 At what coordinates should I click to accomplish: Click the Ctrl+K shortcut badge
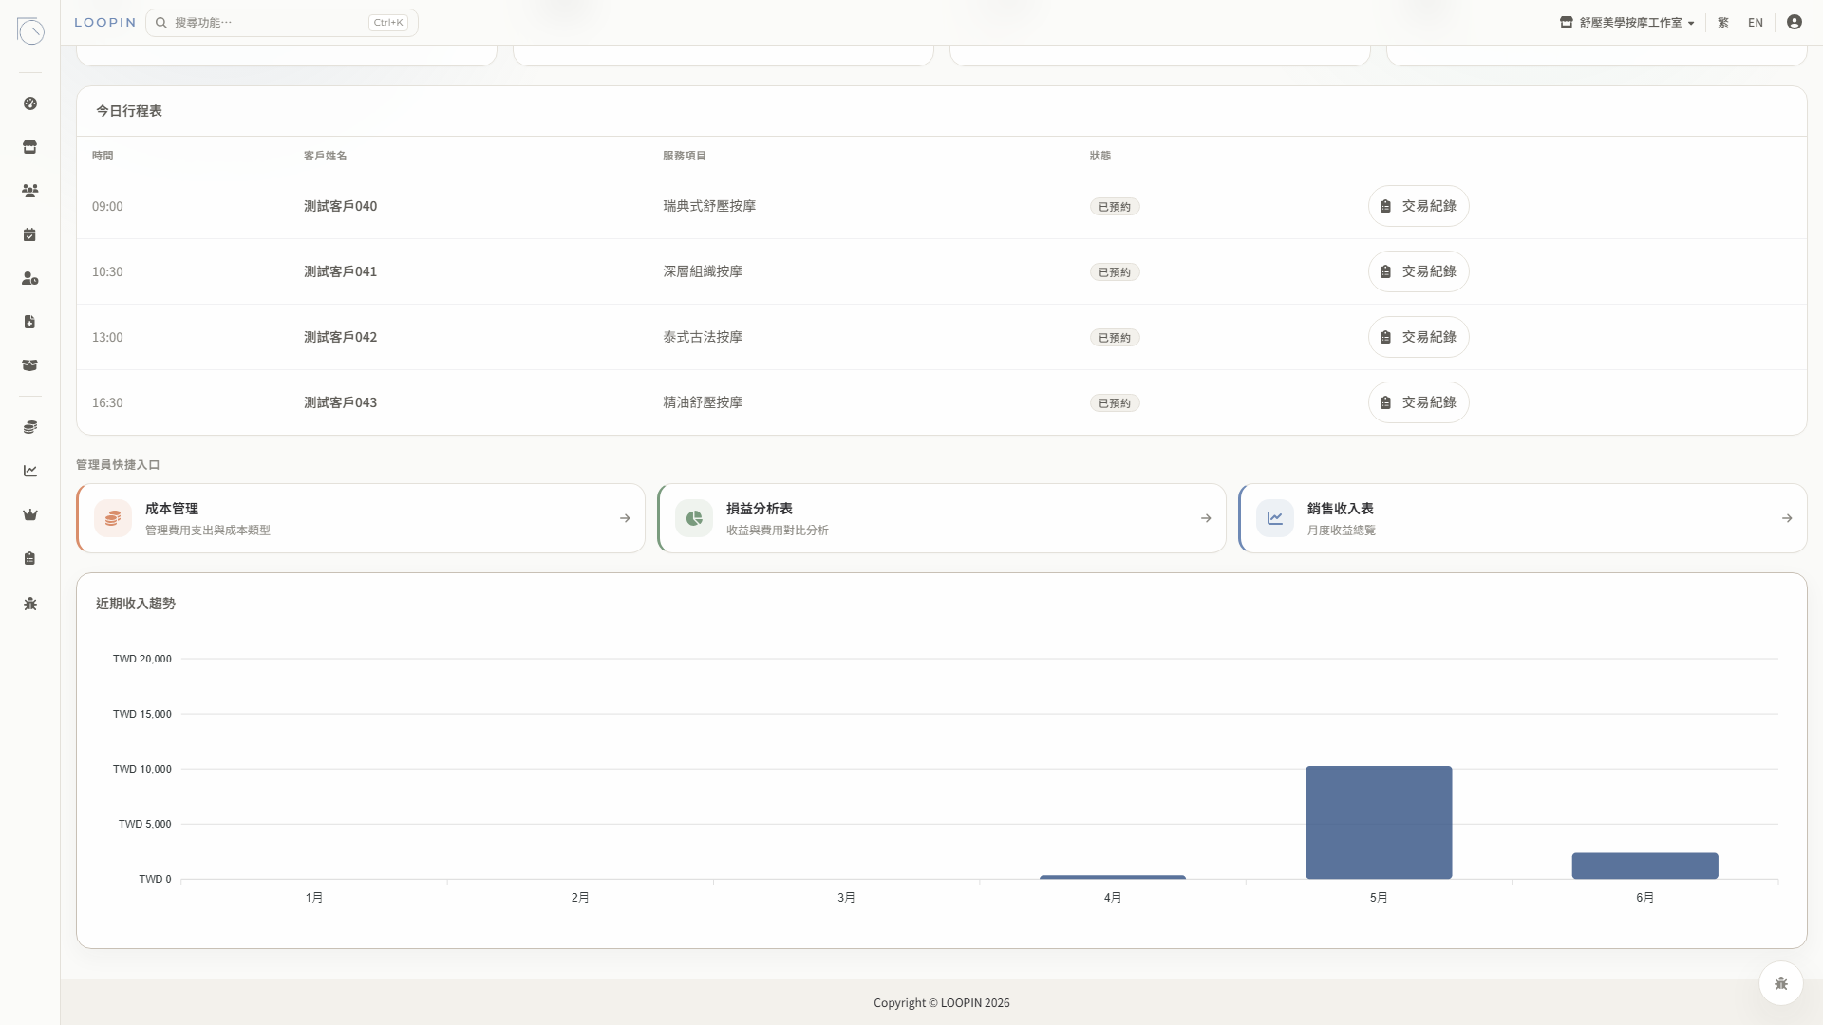388,23
